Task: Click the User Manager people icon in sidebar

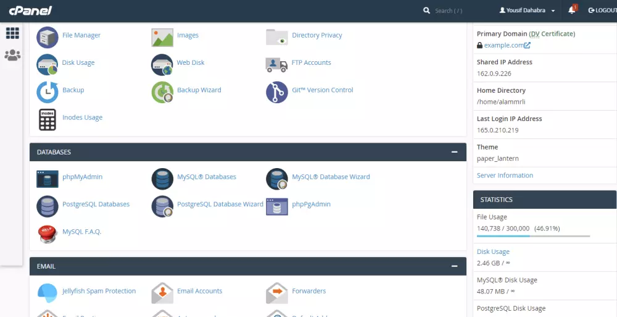Action: pos(12,55)
